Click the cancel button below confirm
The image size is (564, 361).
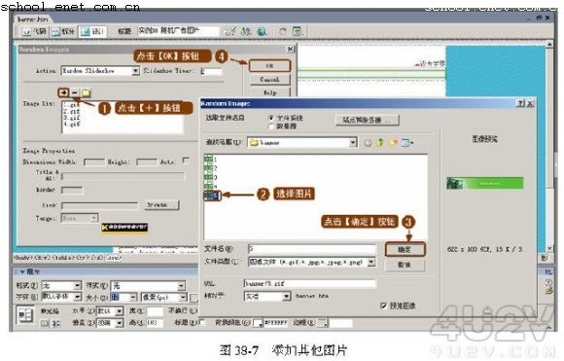tap(405, 265)
